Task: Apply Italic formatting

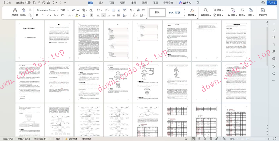Action: pyautogui.click(x=42, y=15)
